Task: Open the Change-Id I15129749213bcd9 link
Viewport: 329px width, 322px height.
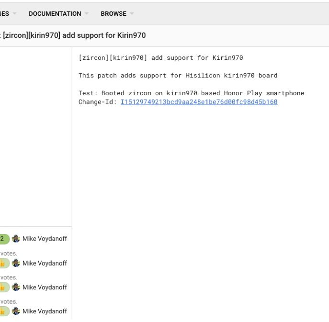Action: (199, 102)
